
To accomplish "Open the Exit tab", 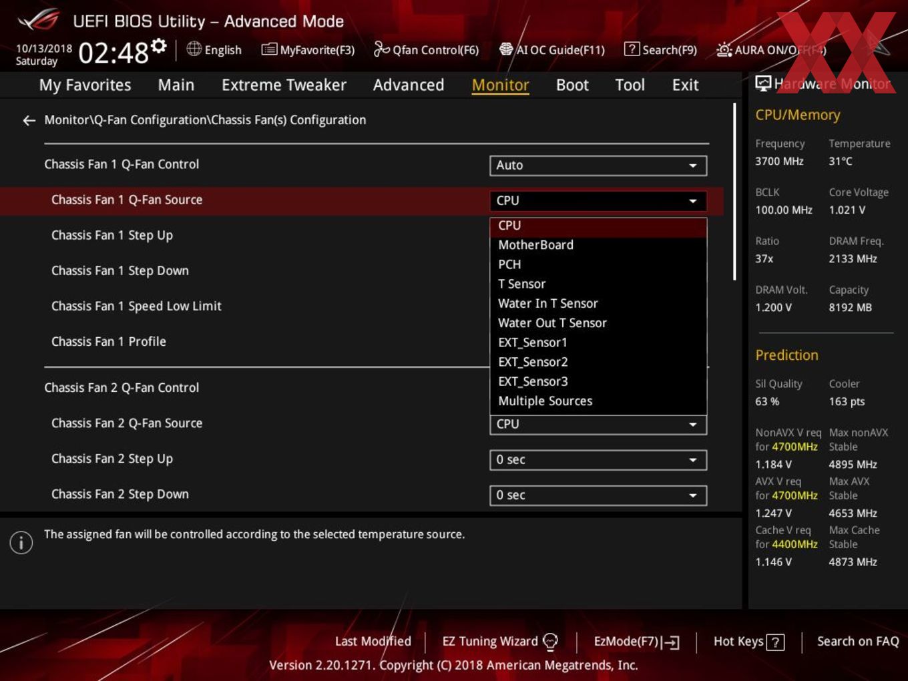I will pyautogui.click(x=685, y=85).
